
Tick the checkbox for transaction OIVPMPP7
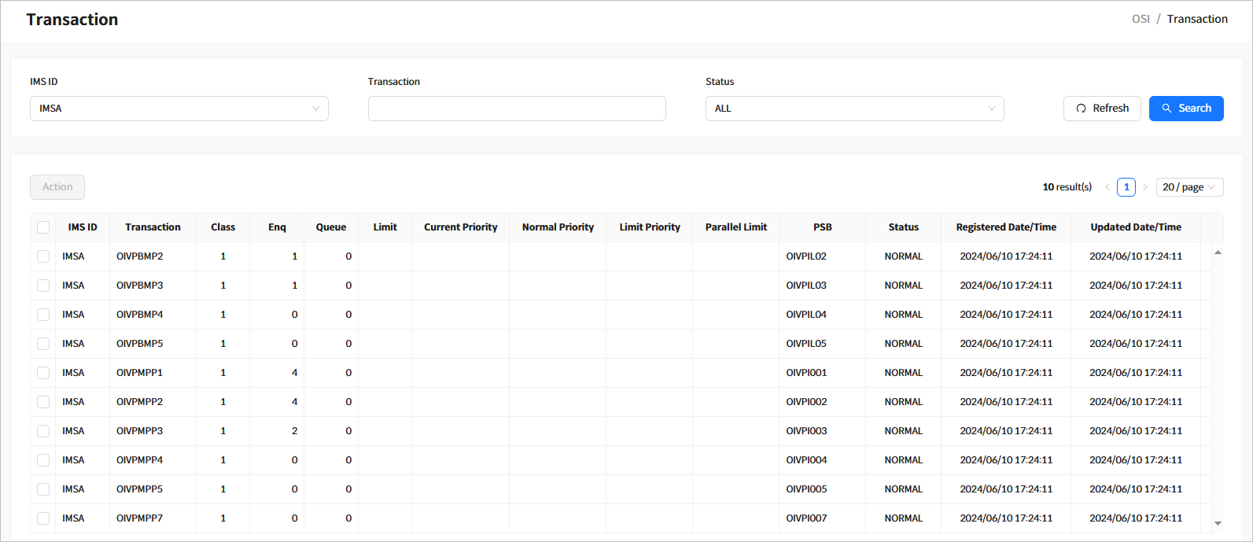click(43, 518)
